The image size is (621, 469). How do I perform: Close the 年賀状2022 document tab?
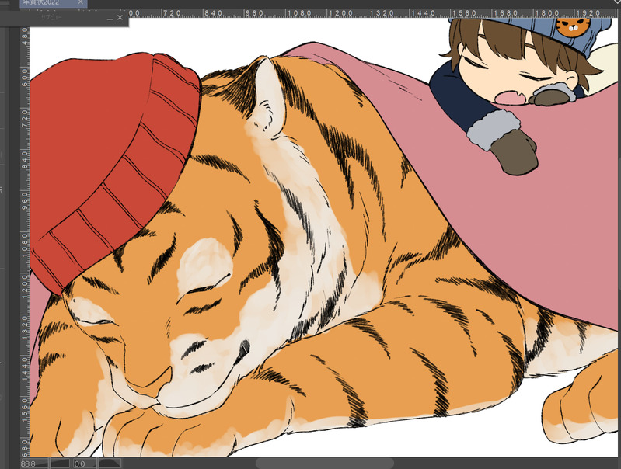tap(80, 2)
